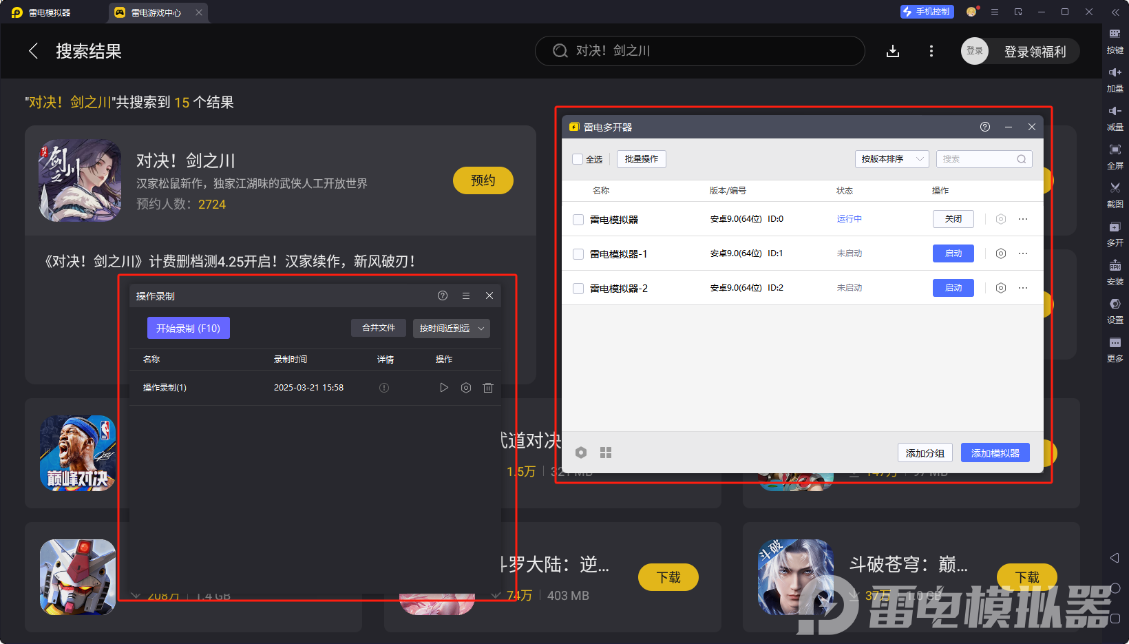
Task: Open the 斗破苍穹 game icon thumbnail
Action: pos(796,577)
